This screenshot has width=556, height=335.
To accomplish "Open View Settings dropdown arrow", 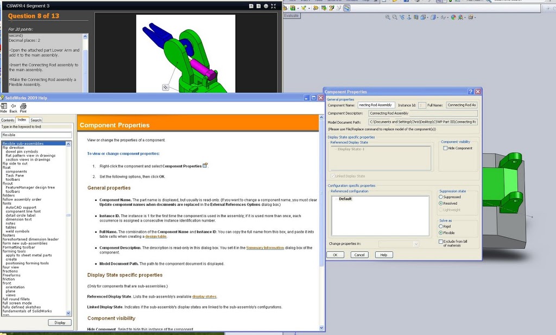I will tap(475, 18).
